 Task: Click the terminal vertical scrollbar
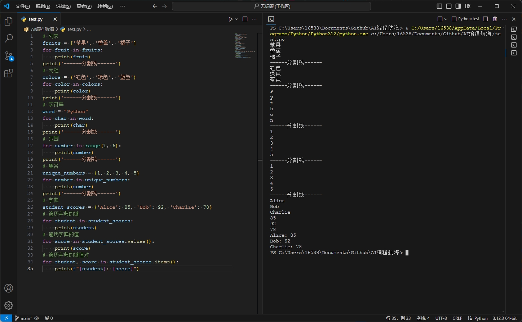(x=504, y=169)
